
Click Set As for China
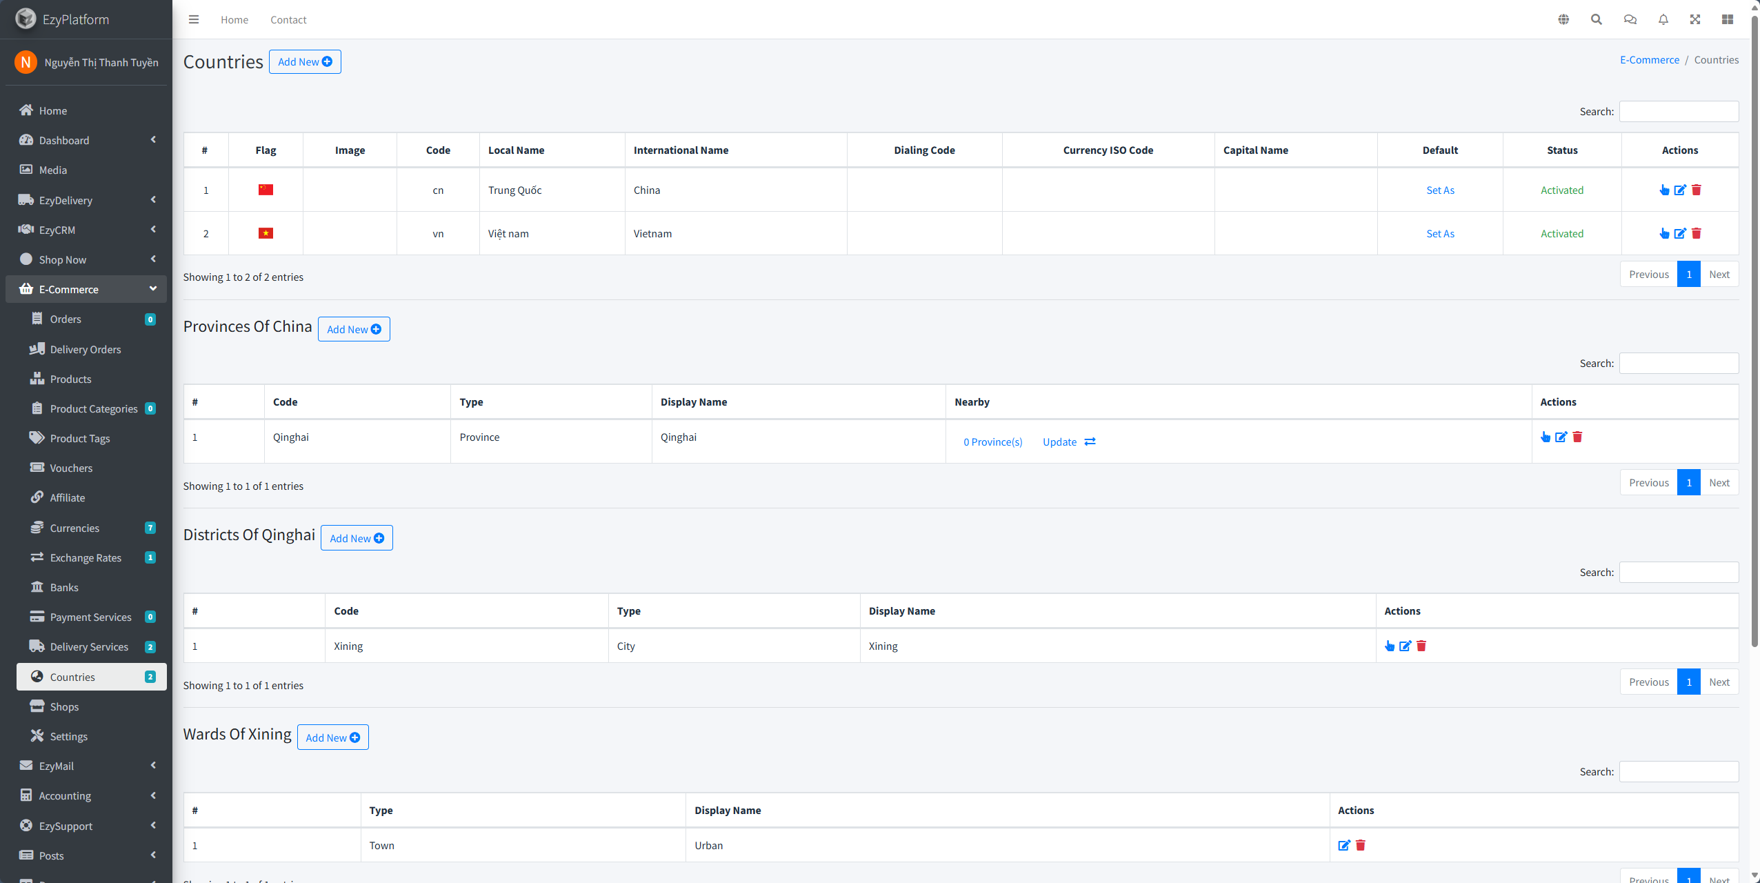pyautogui.click(x=1440, y=190)
